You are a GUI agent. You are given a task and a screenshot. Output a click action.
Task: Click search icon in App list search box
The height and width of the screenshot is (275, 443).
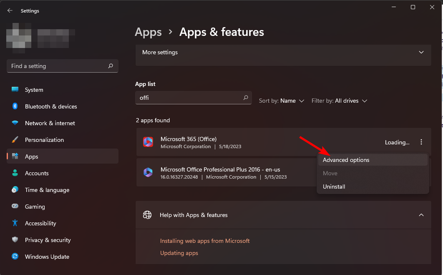246,98
